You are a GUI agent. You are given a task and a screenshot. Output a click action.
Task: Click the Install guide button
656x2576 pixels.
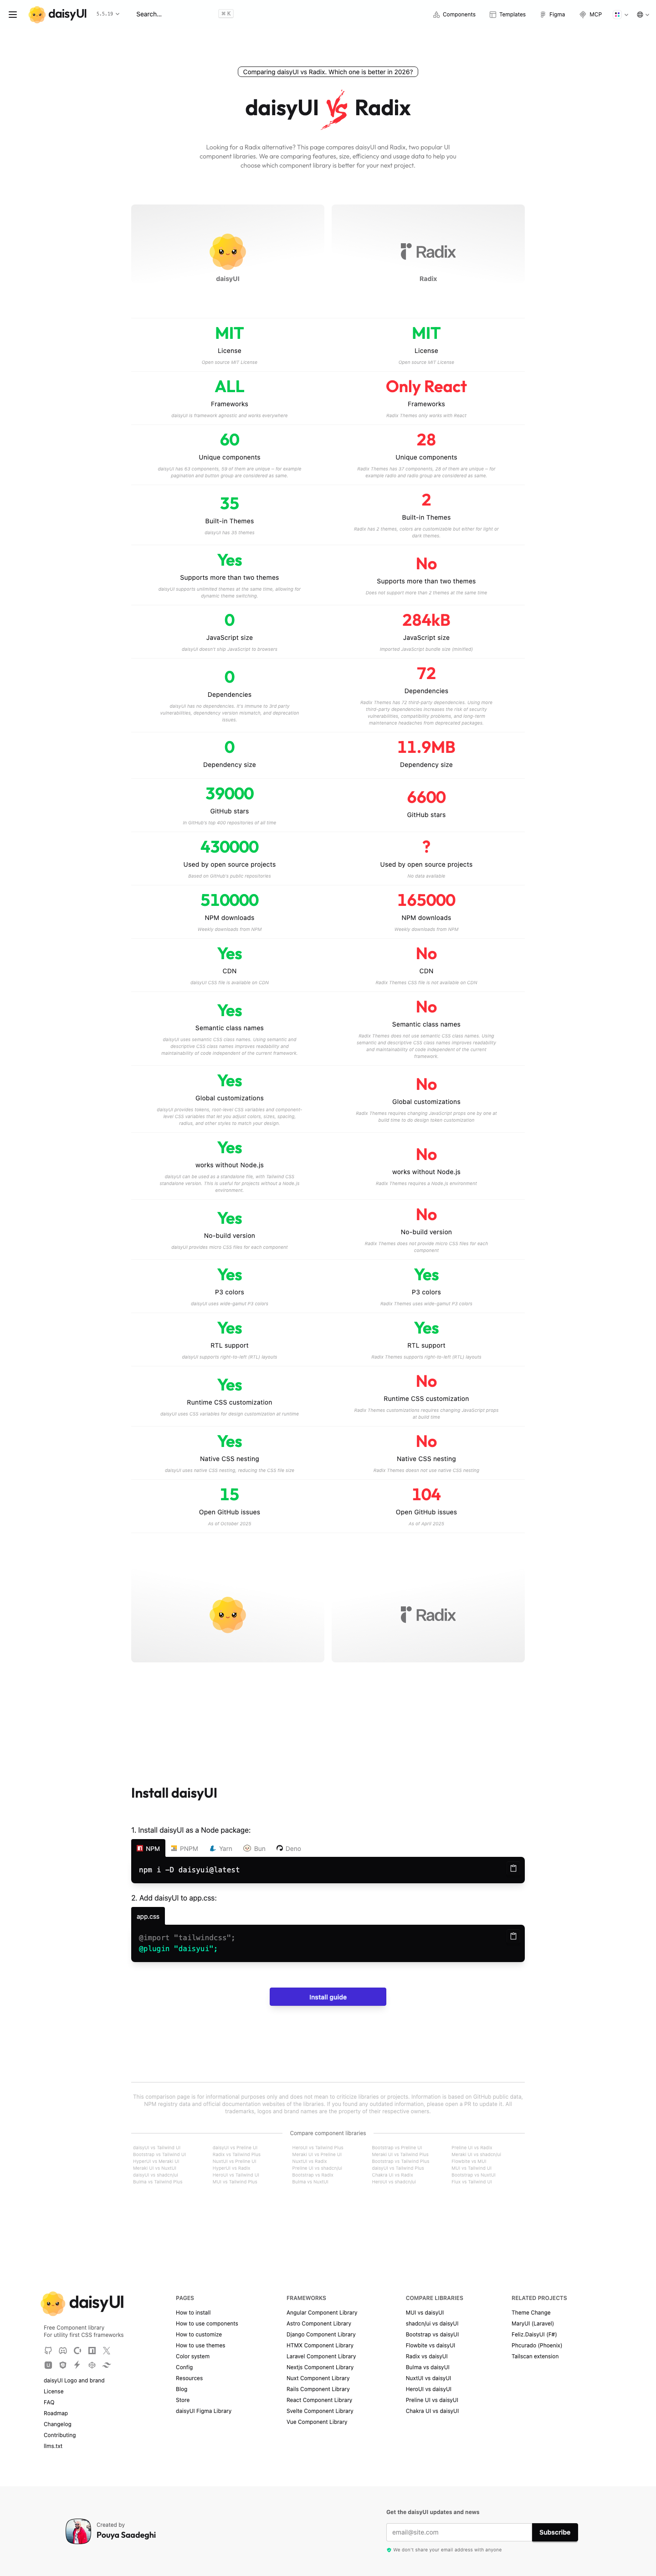pos(328,1997)
